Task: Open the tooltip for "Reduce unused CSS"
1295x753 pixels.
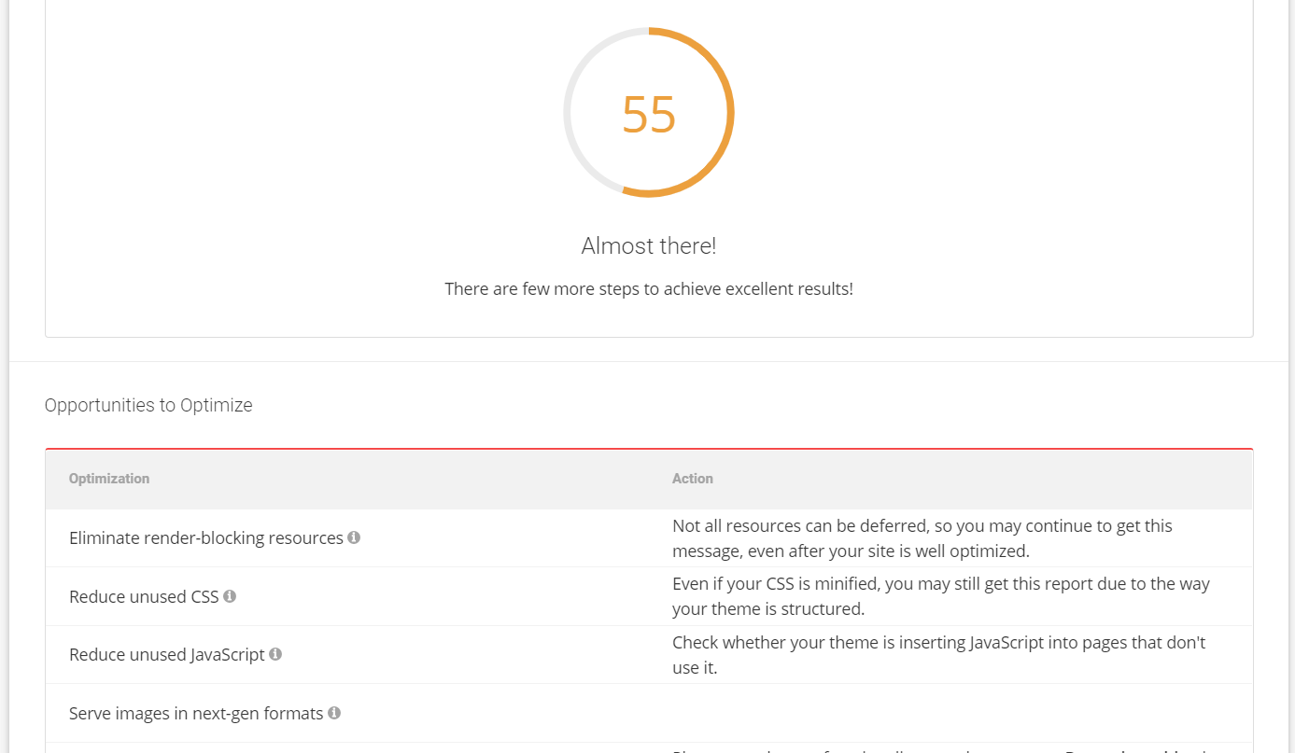Action: [230, 595]
